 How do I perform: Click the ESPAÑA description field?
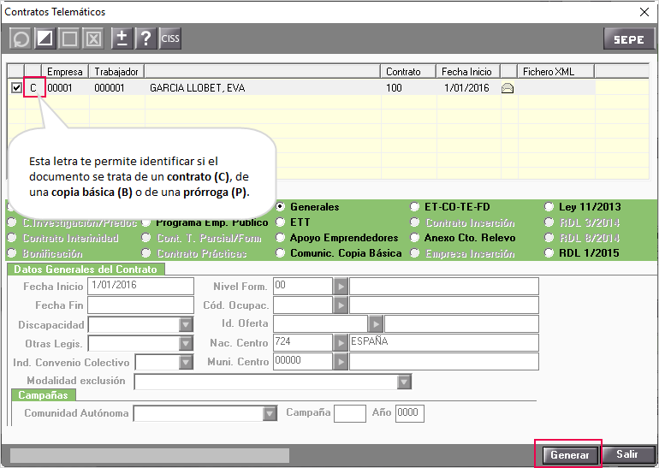click(x=444, y=343)
